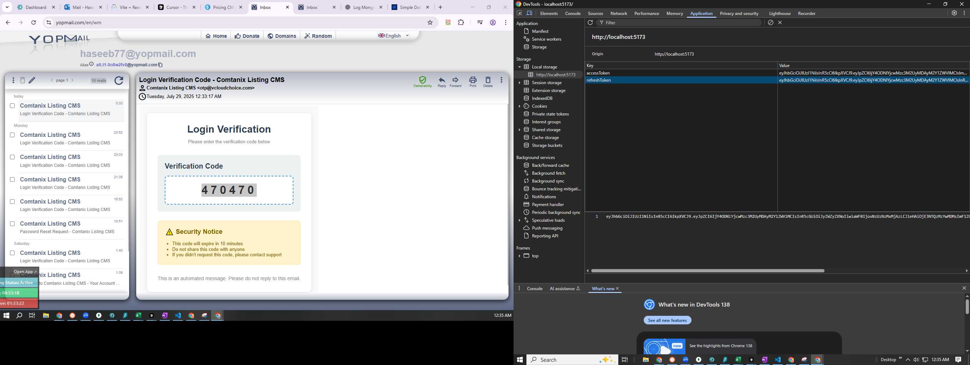
Task: Toggle the DevTools device toolbar icon
Action: 530,13
